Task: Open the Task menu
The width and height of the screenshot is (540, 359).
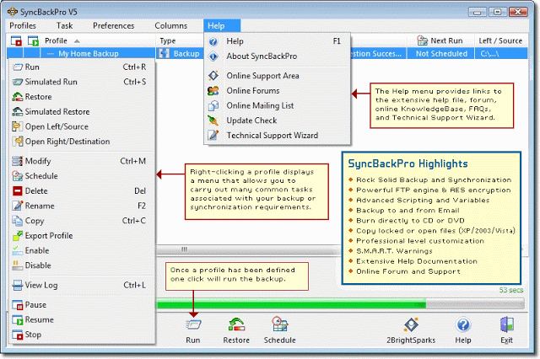Action: tap(65, 26)
